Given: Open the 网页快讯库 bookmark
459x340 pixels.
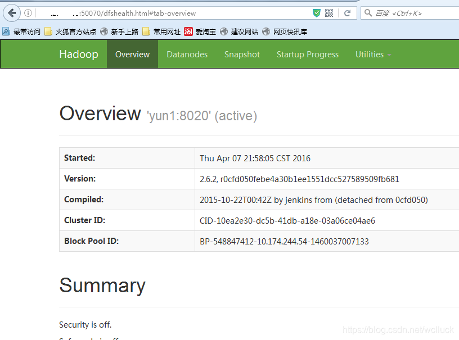Looking at the screenshot, I should click(x=285, y=31).
